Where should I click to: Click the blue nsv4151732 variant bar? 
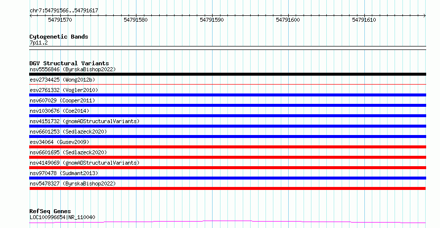227,126
